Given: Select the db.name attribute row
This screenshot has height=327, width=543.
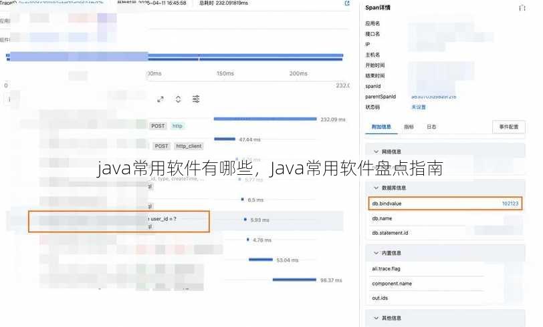Looking at the screenshot, I should [x=445, y=218].
